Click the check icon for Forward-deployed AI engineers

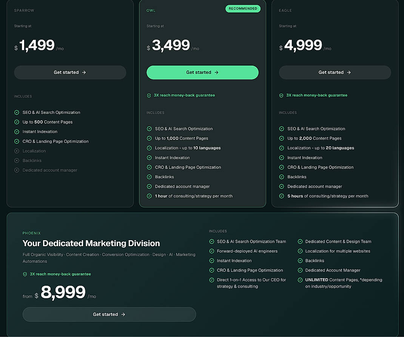(212, 251)
